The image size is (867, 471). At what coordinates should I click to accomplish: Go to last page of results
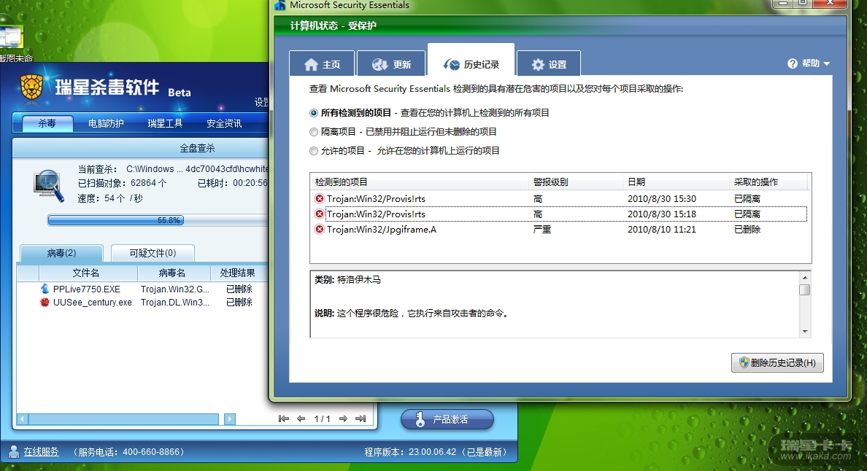tap(361, 419)
